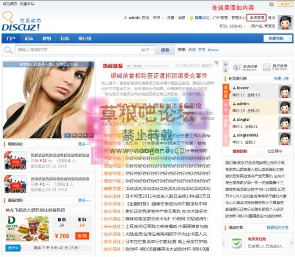Viewport: 295px width, 257px height.
Task: Expand the 马甲 dropdown
Action: [x=158, y=18]
